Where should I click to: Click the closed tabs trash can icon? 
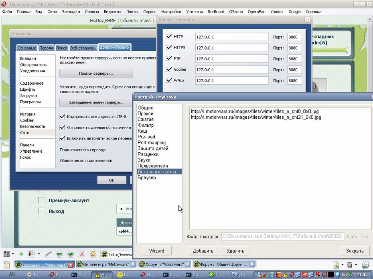coord(349,265)
